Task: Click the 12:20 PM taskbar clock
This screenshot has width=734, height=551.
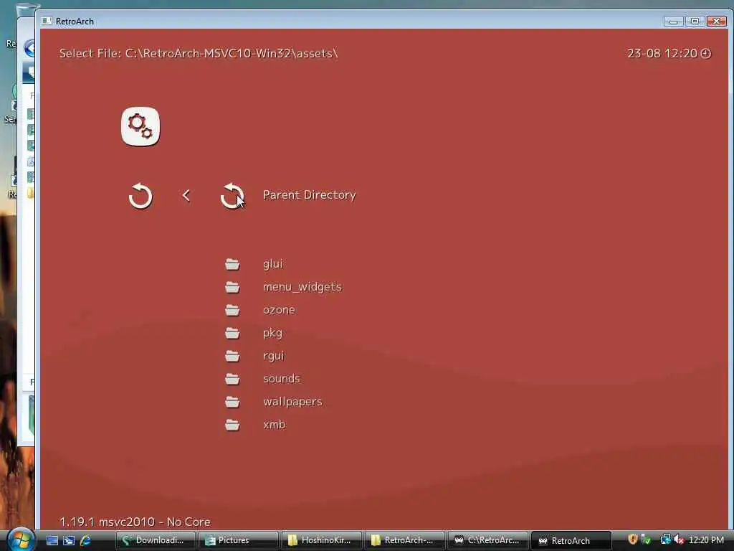Action: (706, 540)
